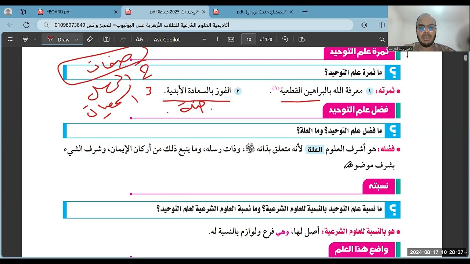Click the question ما فضل علم التوحيد؟ وما العلة؟
This screenshot has height=264, width=470.
tap(339, 131)
